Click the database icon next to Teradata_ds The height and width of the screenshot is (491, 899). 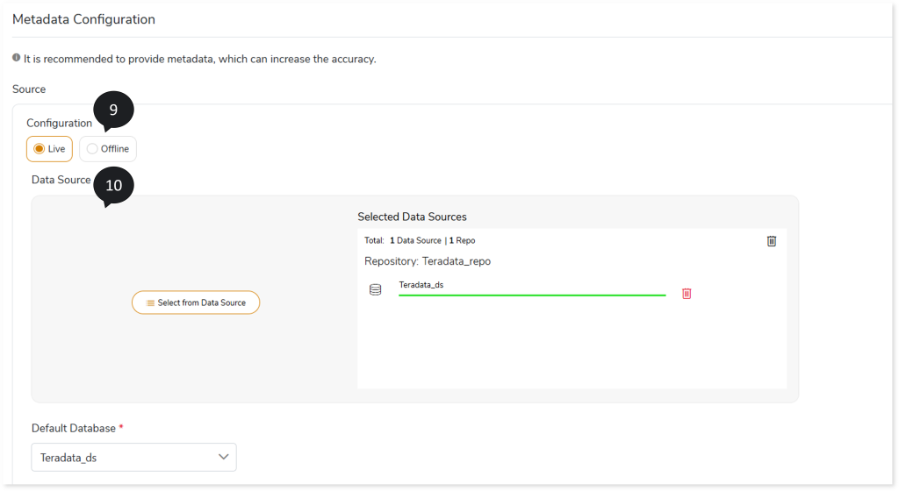(375, 289)
